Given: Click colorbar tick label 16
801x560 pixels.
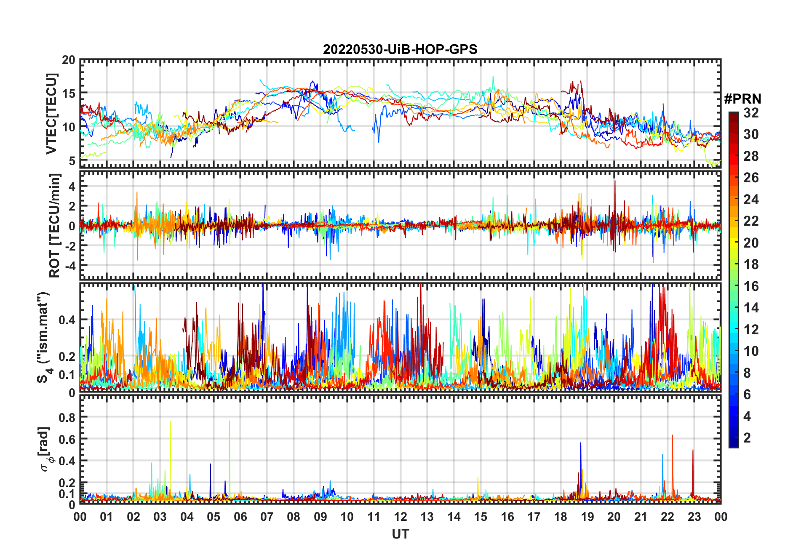Looking at the screenshot, I should pyautogui.click(x=751, y=286).
